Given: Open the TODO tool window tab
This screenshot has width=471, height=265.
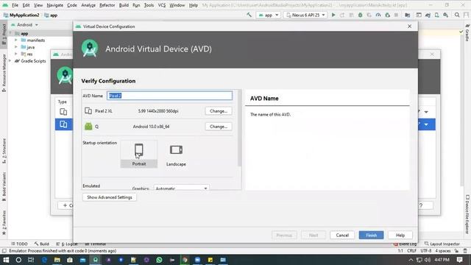Looking at the screenshot, I should [20, 244].
